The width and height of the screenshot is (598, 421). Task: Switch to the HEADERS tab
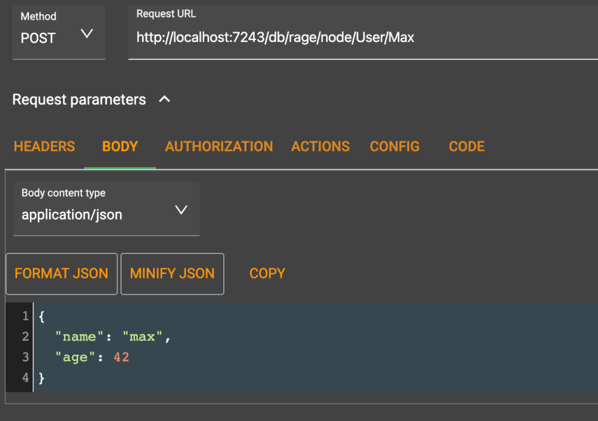pos(44,147)
